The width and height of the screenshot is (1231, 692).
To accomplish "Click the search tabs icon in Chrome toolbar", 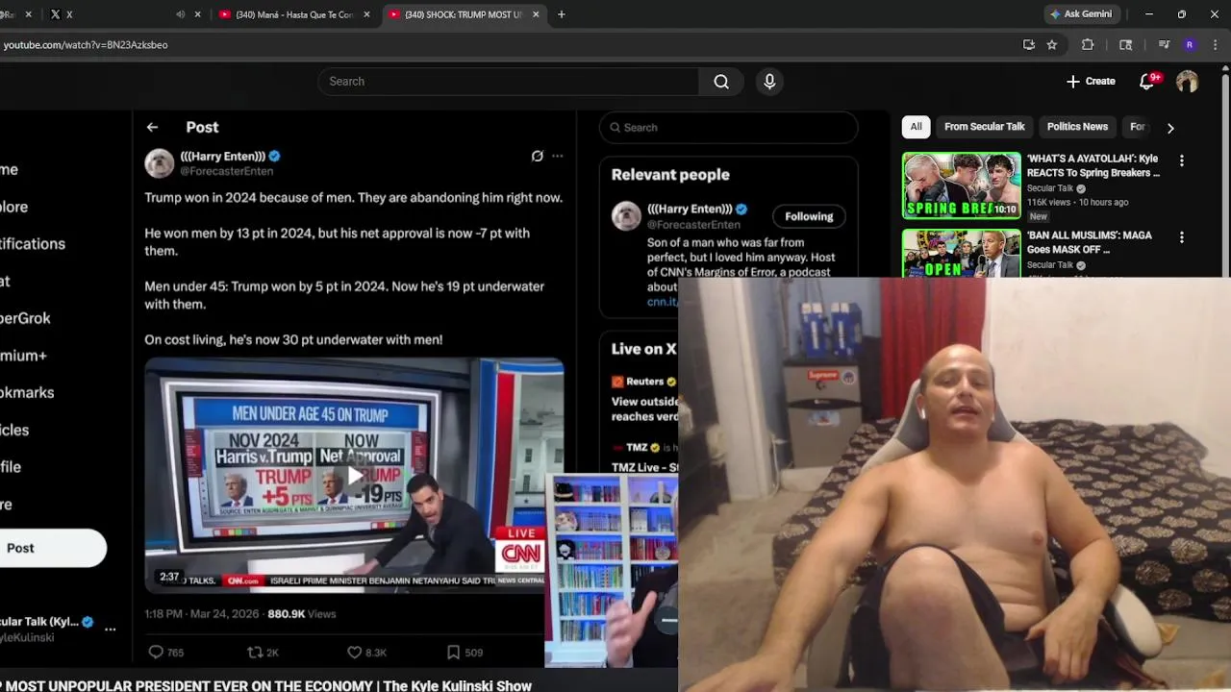I will click(x=1126, y=44).
